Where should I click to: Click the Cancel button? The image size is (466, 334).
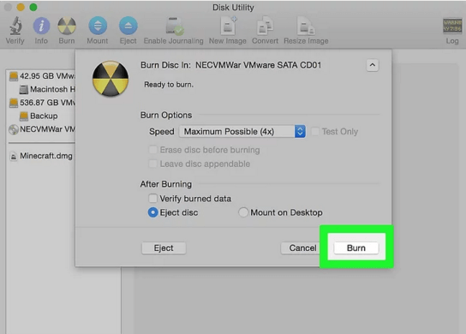click(300, 248)
